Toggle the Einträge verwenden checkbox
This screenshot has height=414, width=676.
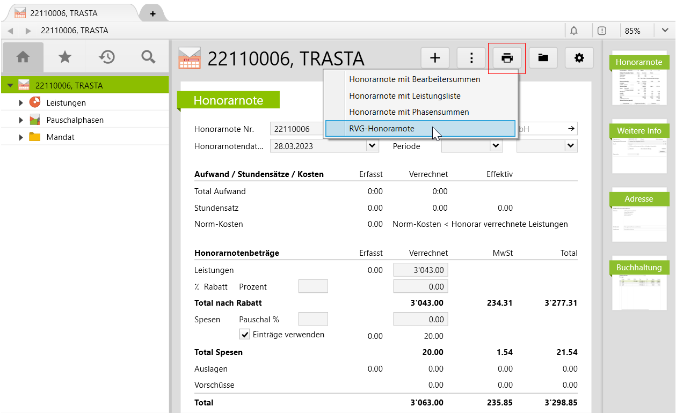[x=245, y=335]
